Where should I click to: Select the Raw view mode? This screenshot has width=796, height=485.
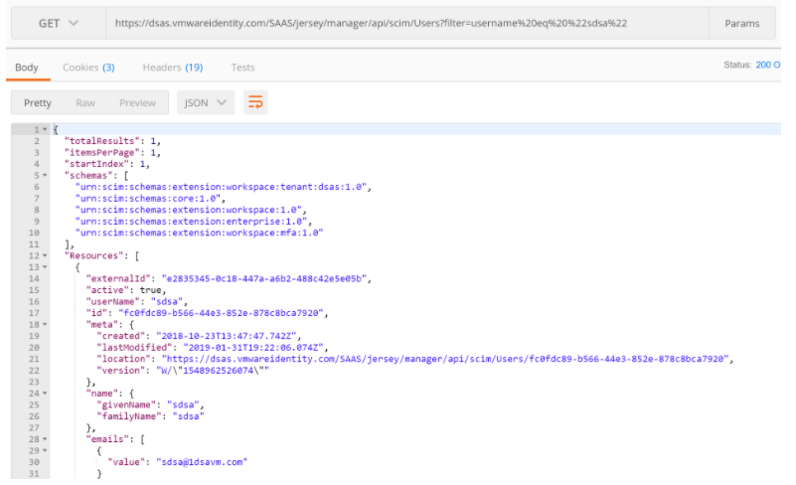pyautogui.click(x=85, y=102)
